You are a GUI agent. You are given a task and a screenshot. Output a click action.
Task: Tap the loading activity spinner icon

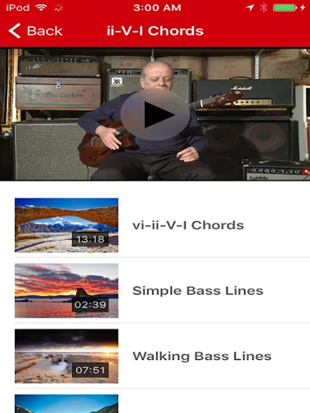click(x=58, y=8)
